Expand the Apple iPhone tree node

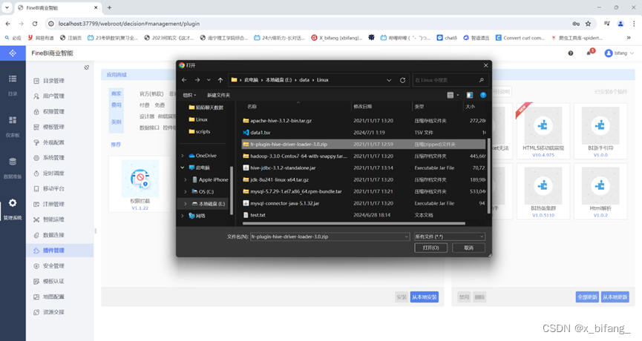tap(186, 179)
